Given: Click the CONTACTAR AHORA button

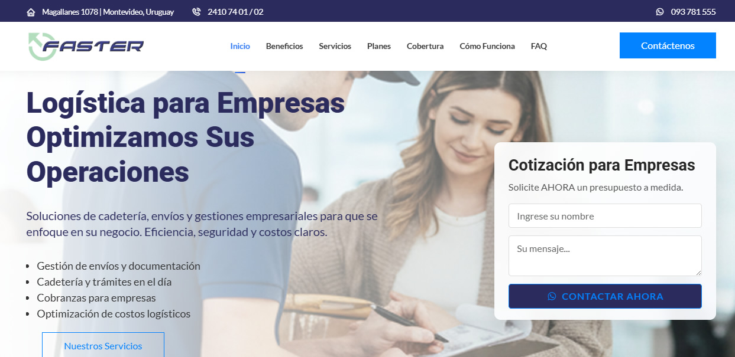Looking at the screenshot, I should pos(605,296).
